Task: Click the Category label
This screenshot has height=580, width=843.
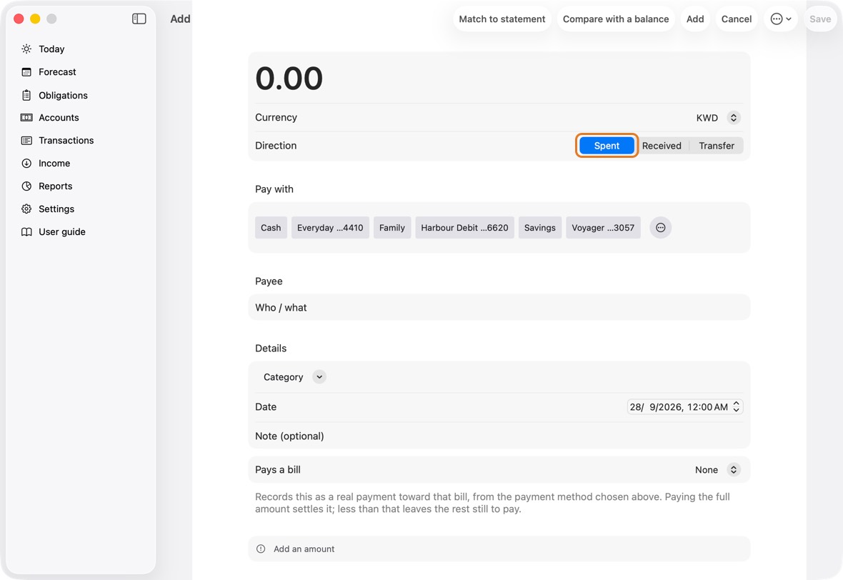Action: tap(284, 377)
